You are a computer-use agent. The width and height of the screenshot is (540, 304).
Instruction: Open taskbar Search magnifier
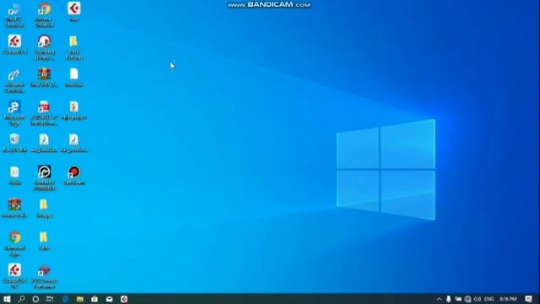pyautogui.click(x=21, y=299)
